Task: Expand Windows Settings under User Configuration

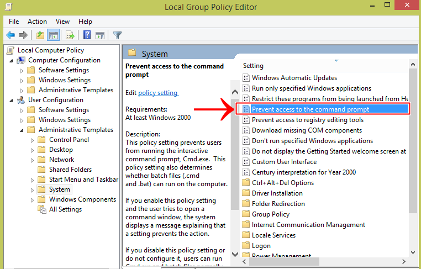Action: point(22,120)
